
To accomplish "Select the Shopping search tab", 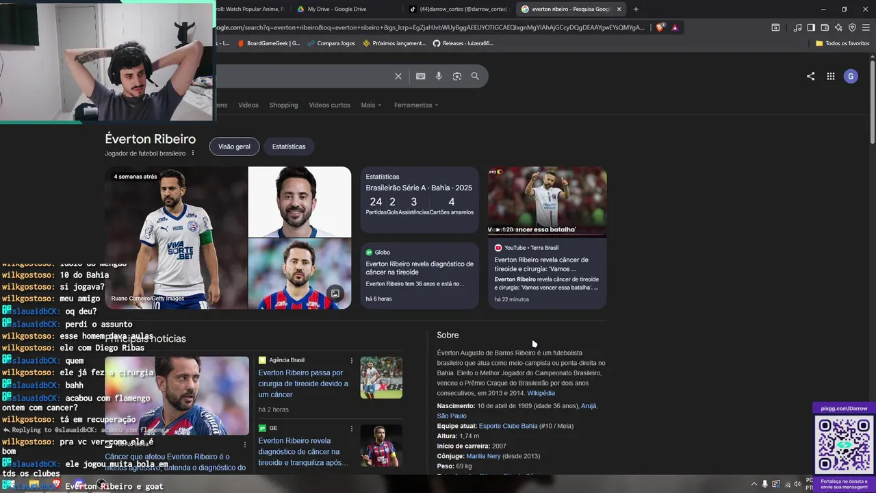I will click(x=283, y=105).
